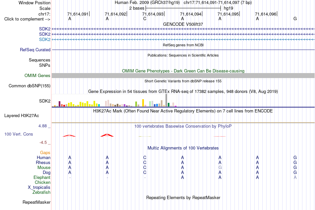The width and height of the screenshot is (315, 210).
Task: Open the '100 Vert. Cons' track label
Action: coord(19,134)
